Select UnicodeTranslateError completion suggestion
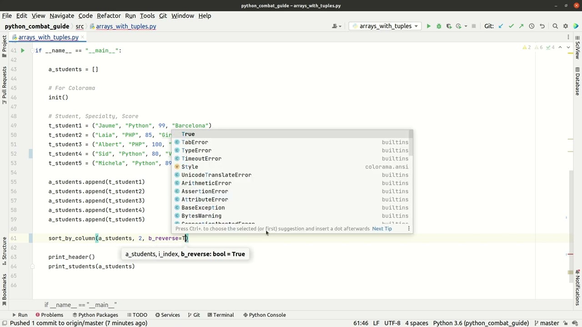This screenshot has height=327, width=582. point(291,175)
